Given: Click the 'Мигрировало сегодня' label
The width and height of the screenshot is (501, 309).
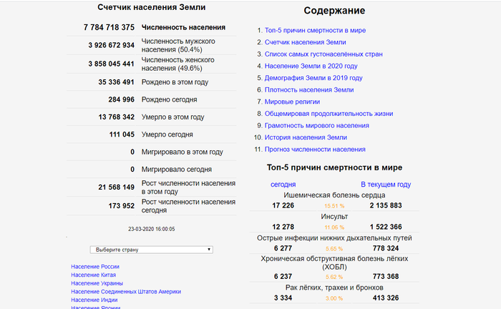Looking at the screenshot, I should click(176, 170).
